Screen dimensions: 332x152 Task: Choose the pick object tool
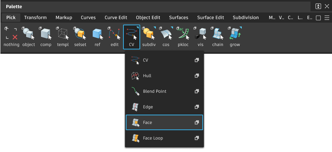click(x=29, y=36)
